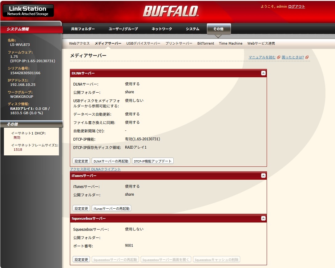The height and width of the screenshot is (268, 335).
Task: Click the LinkStation logo
Action: [x=28, y=11]
